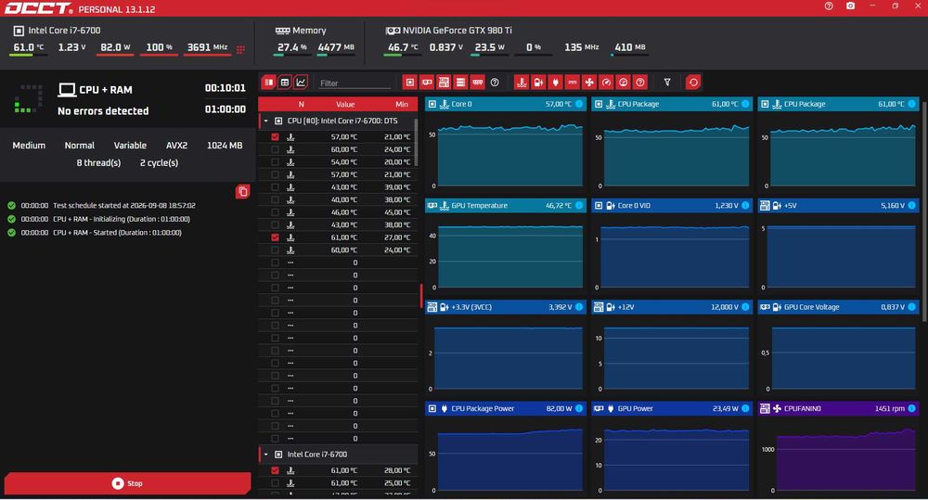928x500 pixels.
Task: Click red dots grid icon beside 3691 MHz
Action: (x=240, y=49)
